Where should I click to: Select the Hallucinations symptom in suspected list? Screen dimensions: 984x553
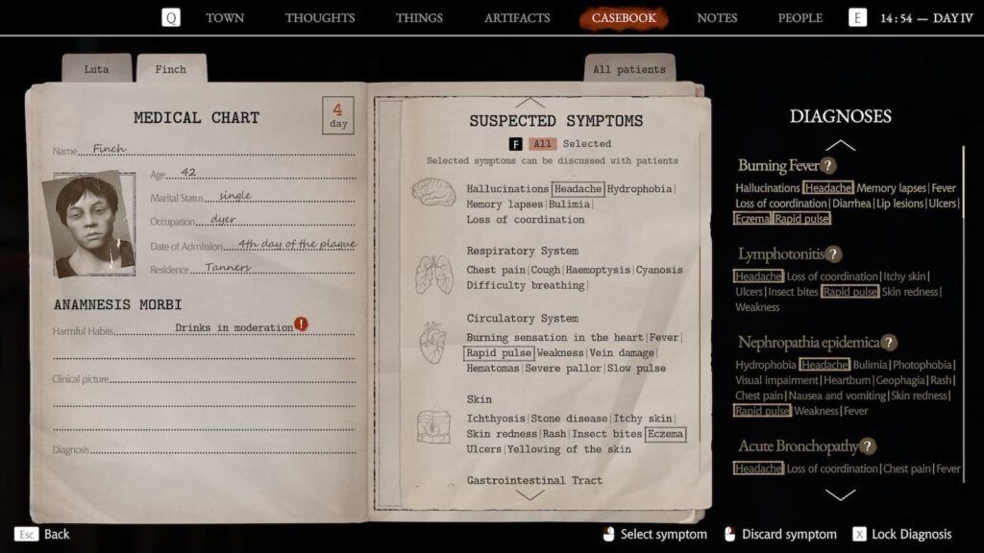[x=507, y=189]
